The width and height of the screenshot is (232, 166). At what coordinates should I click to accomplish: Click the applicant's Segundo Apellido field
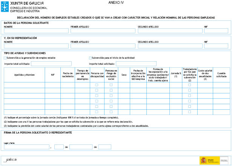pyautogui.click(x=170, y=31)
